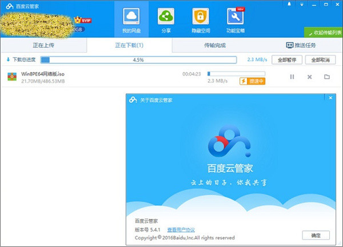The width and height of the screenshot is (343, 247).
Task: Click the orange 提速中 speed-up badge
Action: (x=253, y=81)
